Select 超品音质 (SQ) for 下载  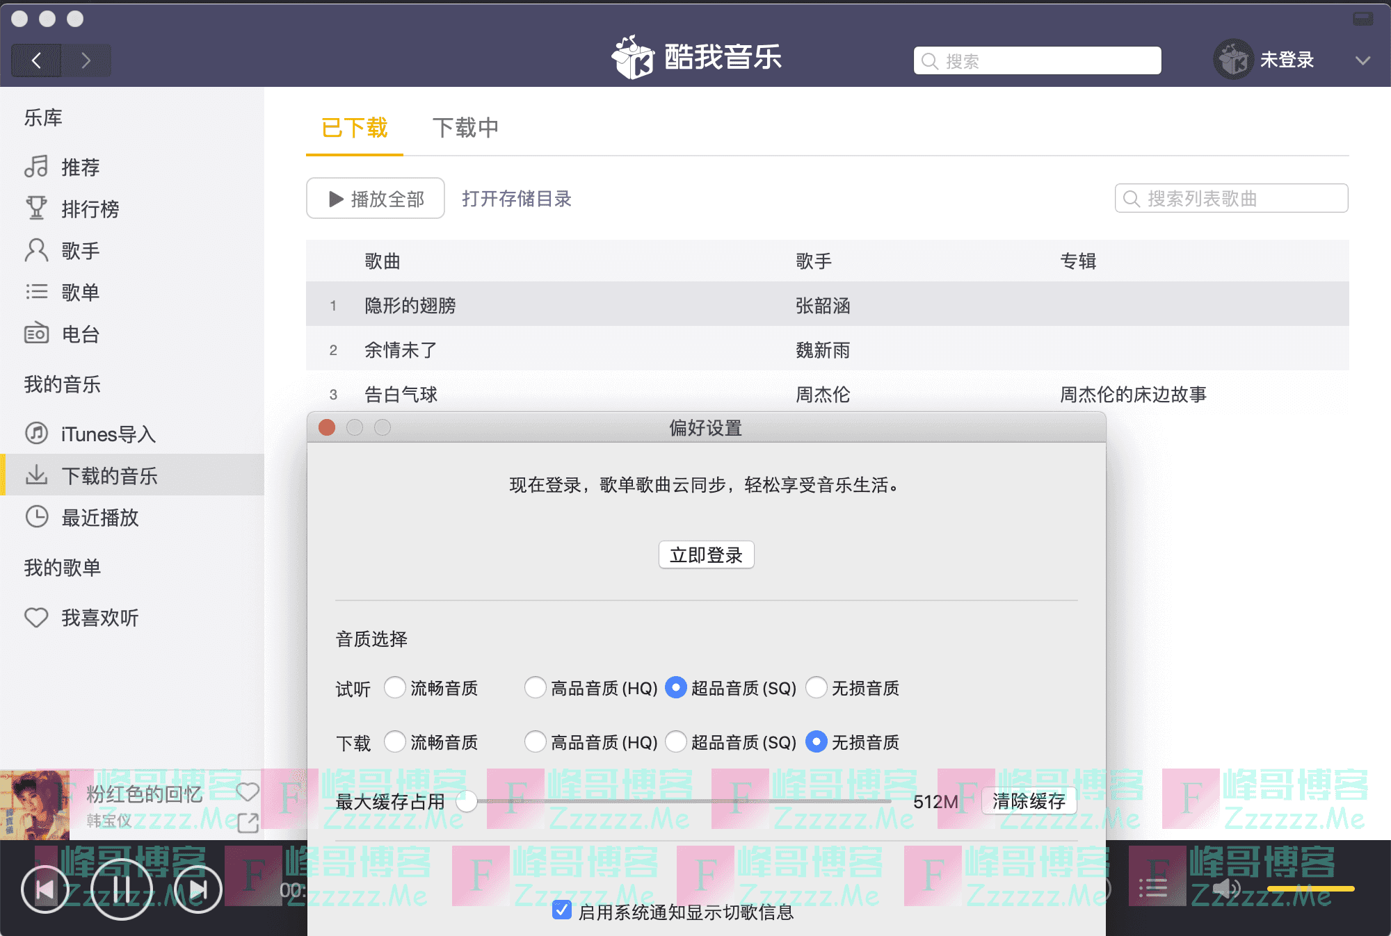click(676, 742)
